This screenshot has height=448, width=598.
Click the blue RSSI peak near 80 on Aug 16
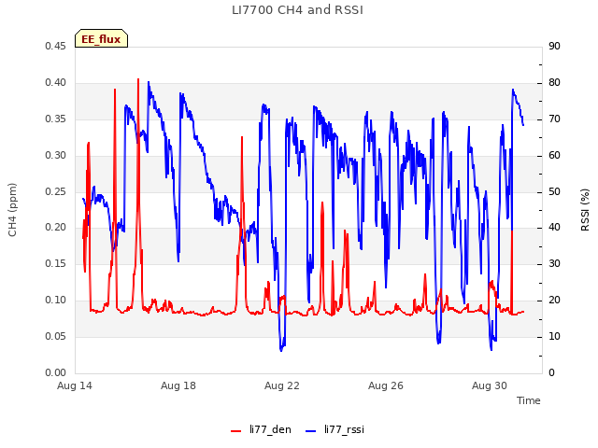149,82
